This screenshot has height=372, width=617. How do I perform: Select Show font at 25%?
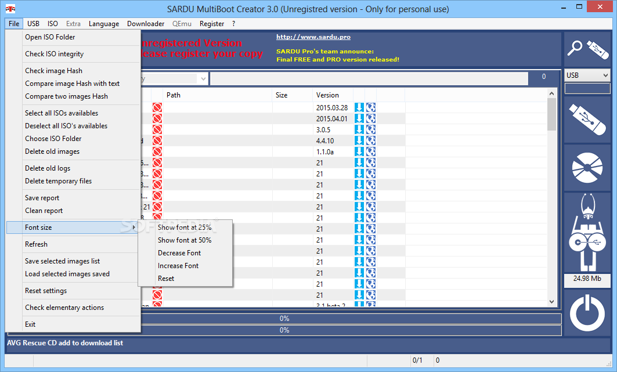click(185, 227)
